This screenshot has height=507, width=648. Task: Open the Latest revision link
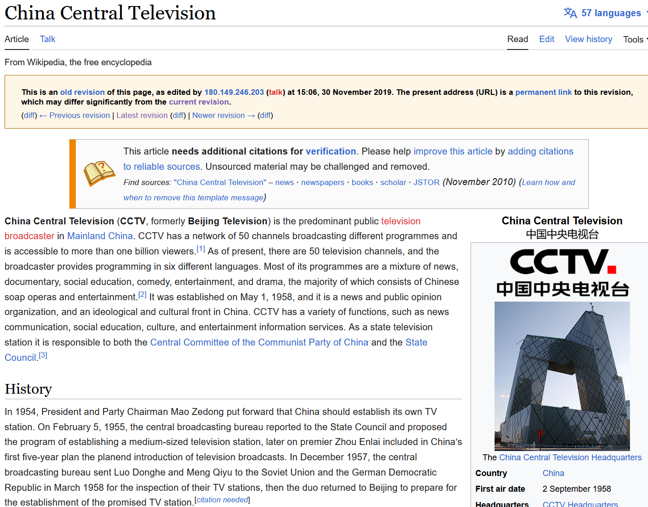pyautogui.click(x=142, y=115)
